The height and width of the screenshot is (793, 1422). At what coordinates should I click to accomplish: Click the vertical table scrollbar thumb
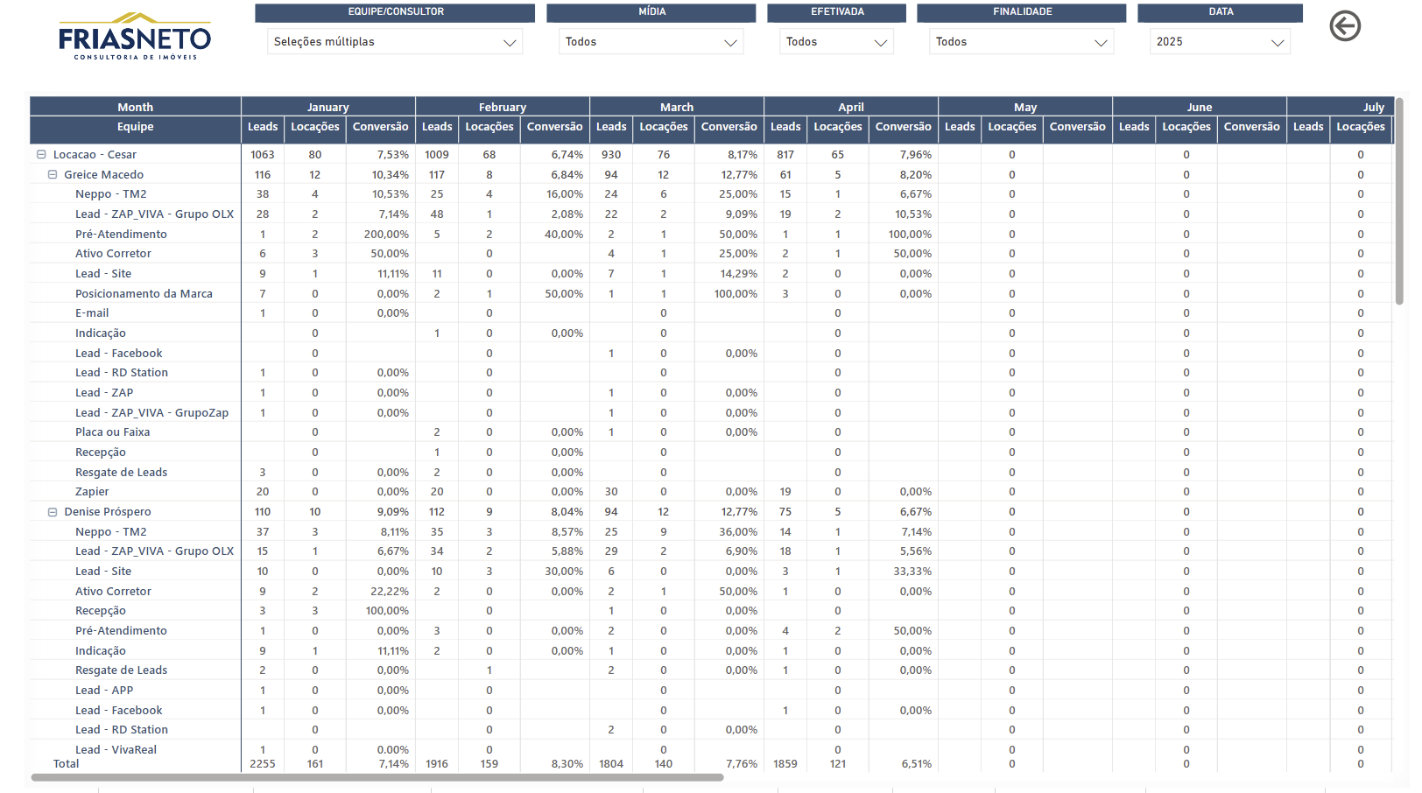[x=1399, y=201]
